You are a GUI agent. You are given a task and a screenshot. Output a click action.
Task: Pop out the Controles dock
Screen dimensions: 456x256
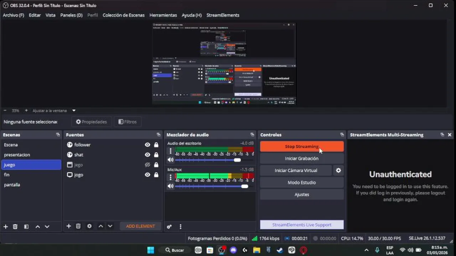pyautogui.click(x=342, y=135)
